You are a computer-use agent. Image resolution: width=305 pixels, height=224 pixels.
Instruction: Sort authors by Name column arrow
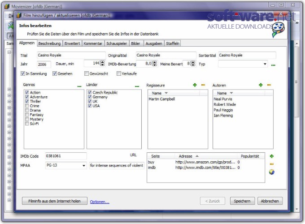click(x=231, y=93)
